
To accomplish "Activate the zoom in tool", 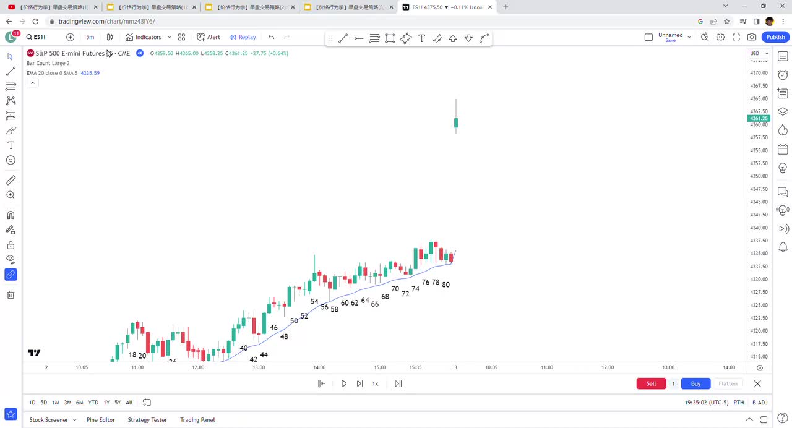I will coord(11,195).
